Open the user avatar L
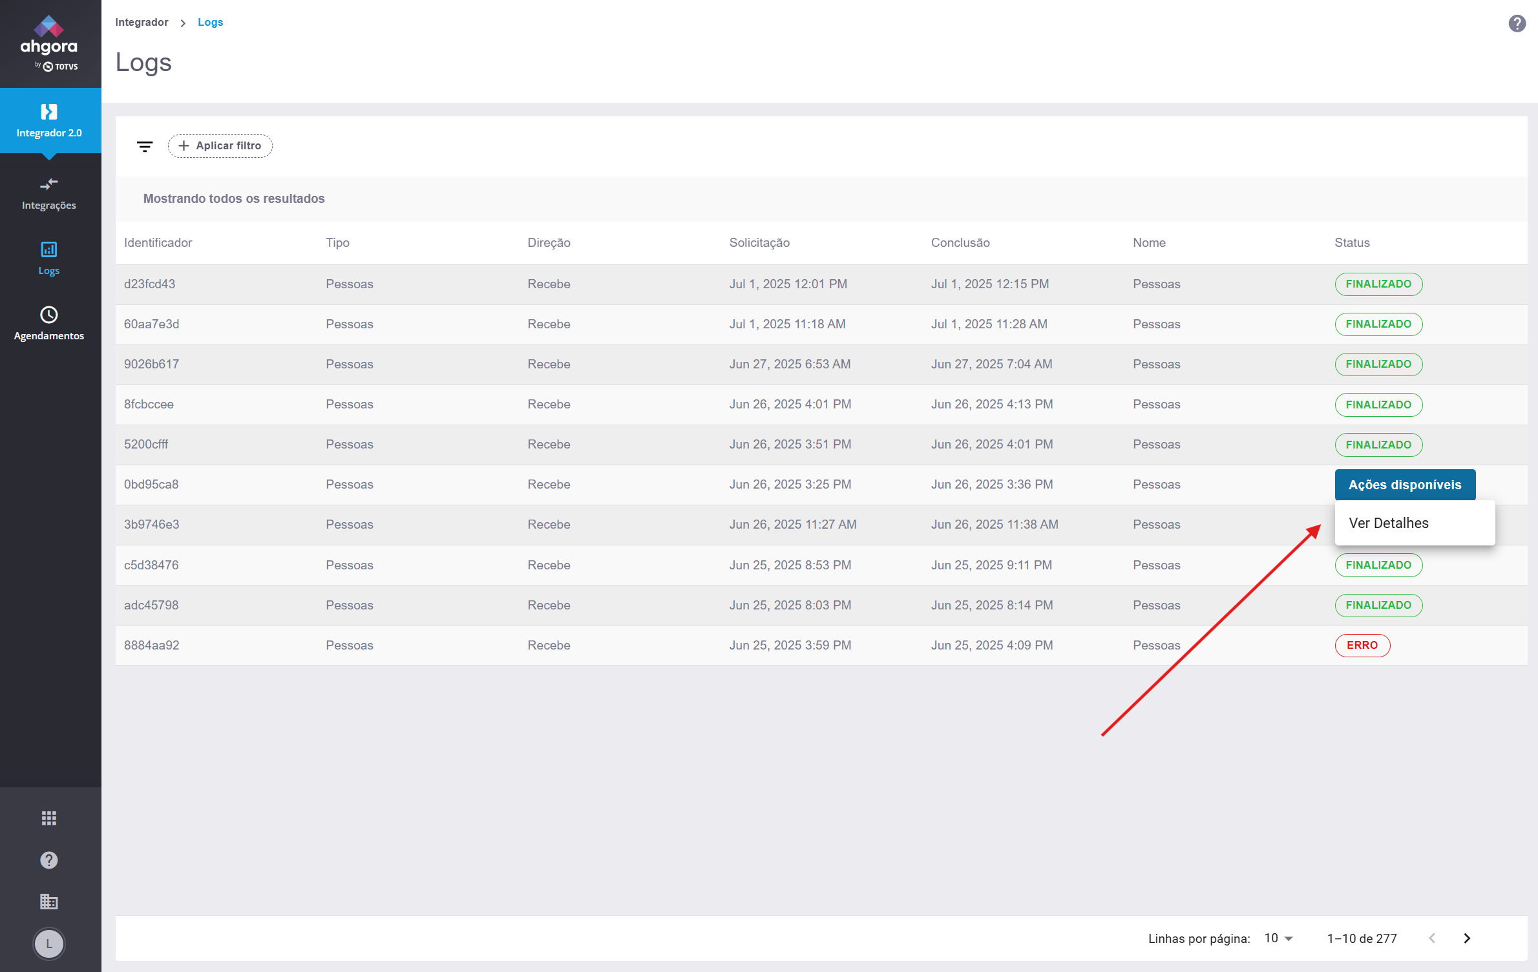The width and height of the screenshot is (1538, 972). pyautogui.click(x=49, y=944)
